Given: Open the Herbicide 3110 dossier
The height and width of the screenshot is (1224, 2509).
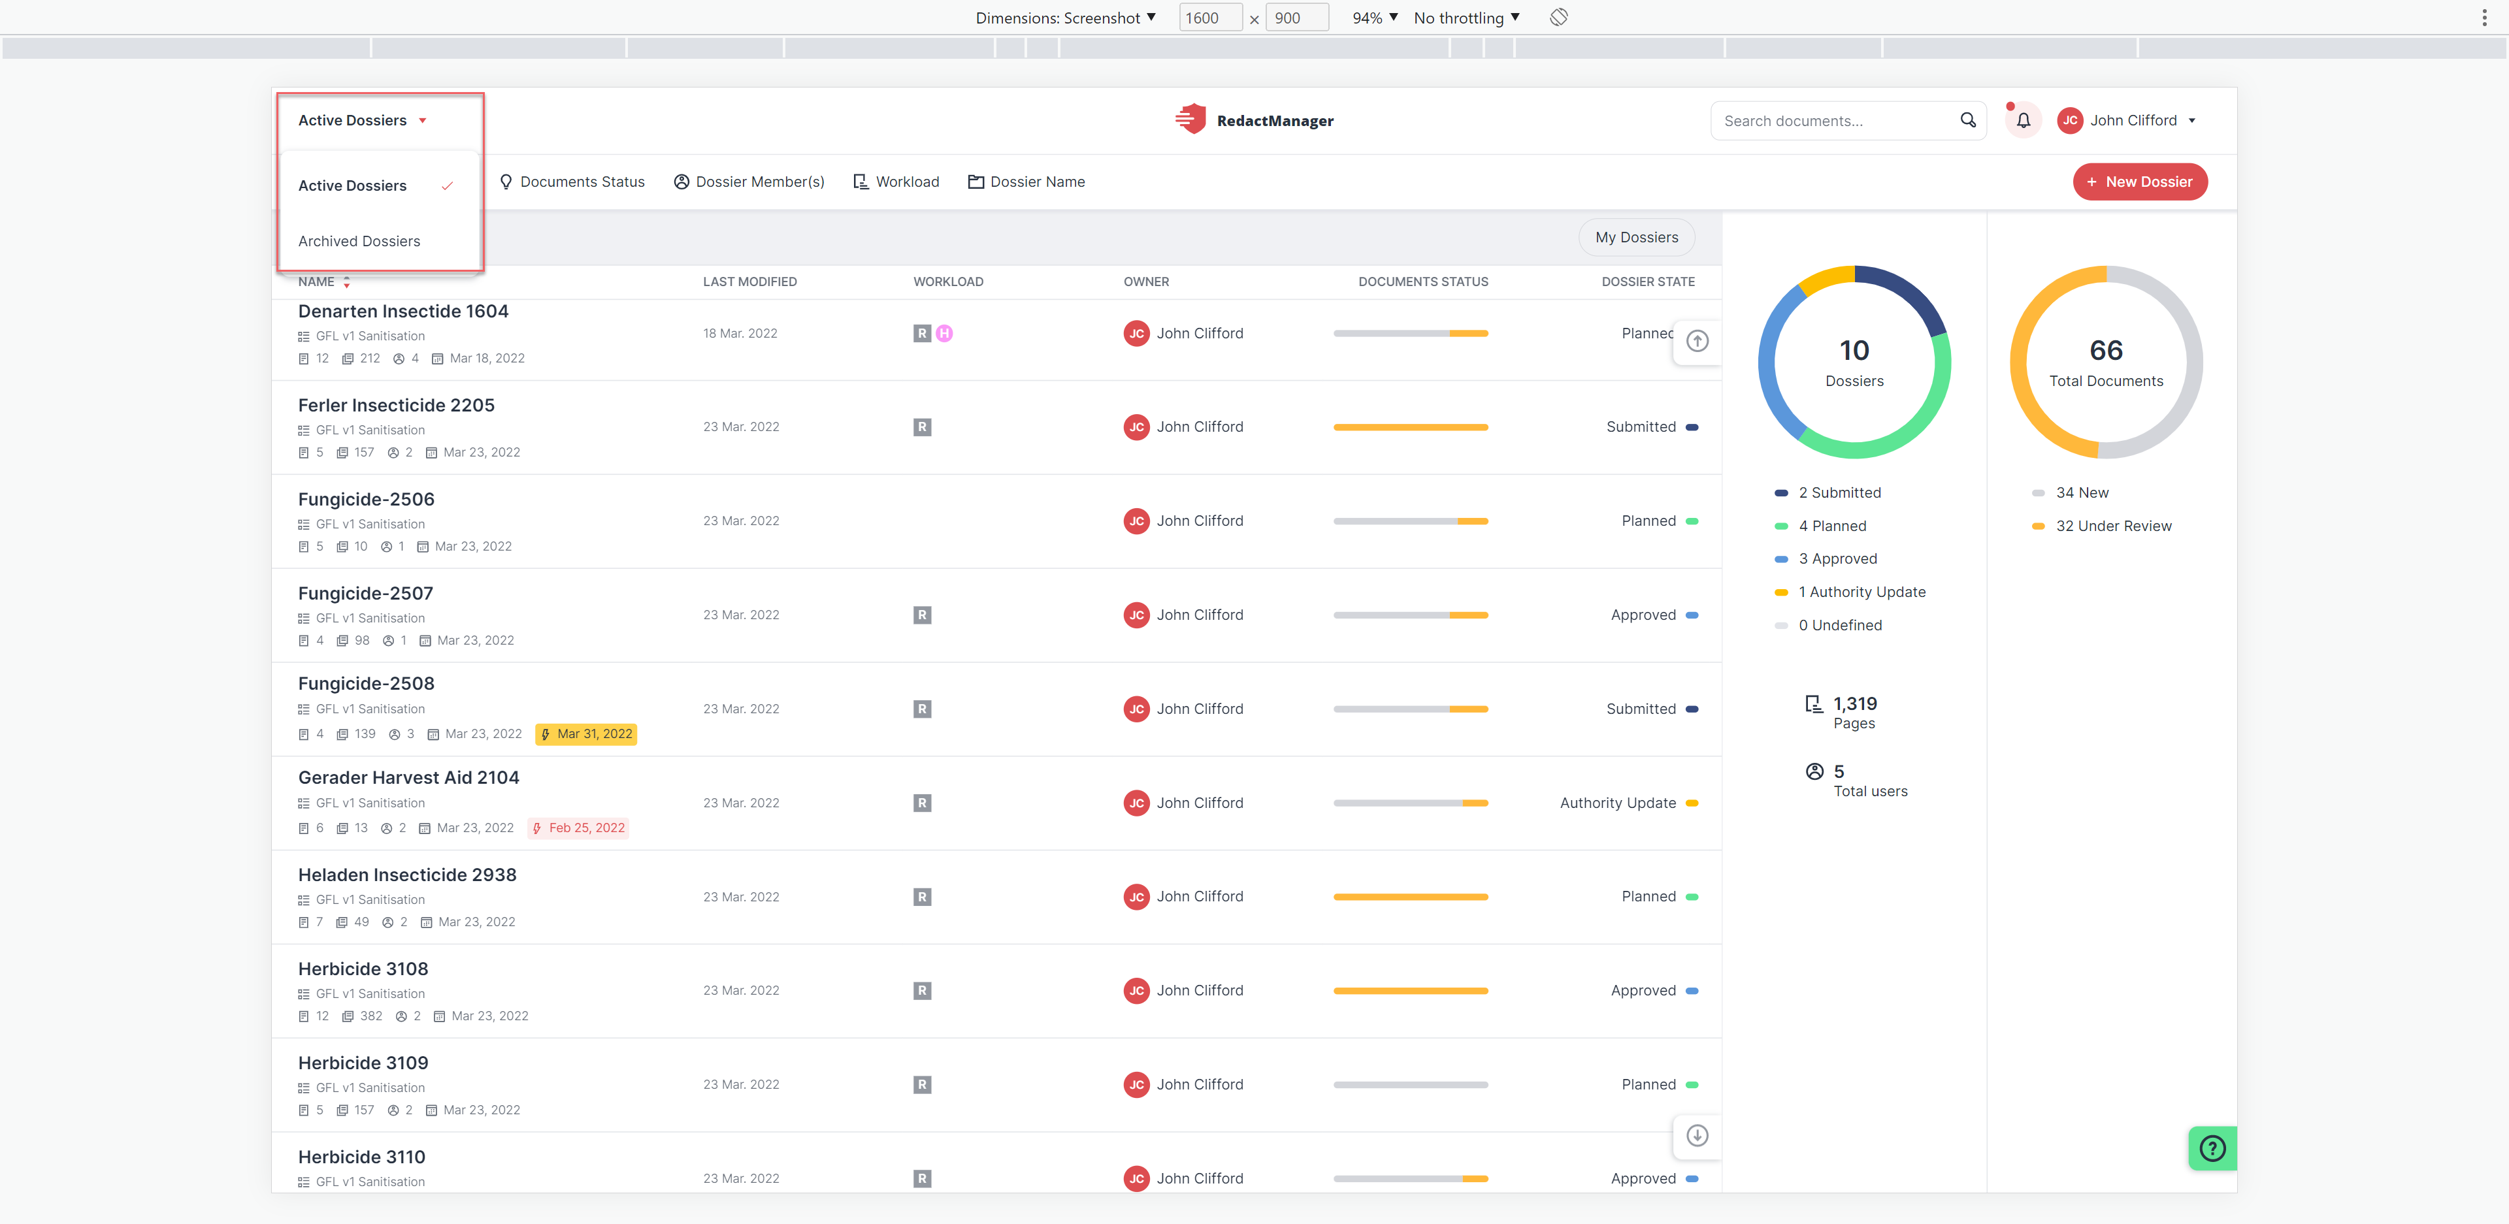Looking at the screenshot, I should coord(361,1157).
